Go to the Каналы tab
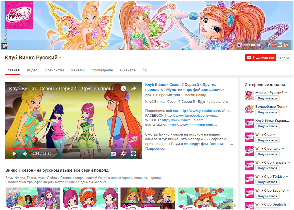Viewport: 294px width, 210px height. pos(78,70)
